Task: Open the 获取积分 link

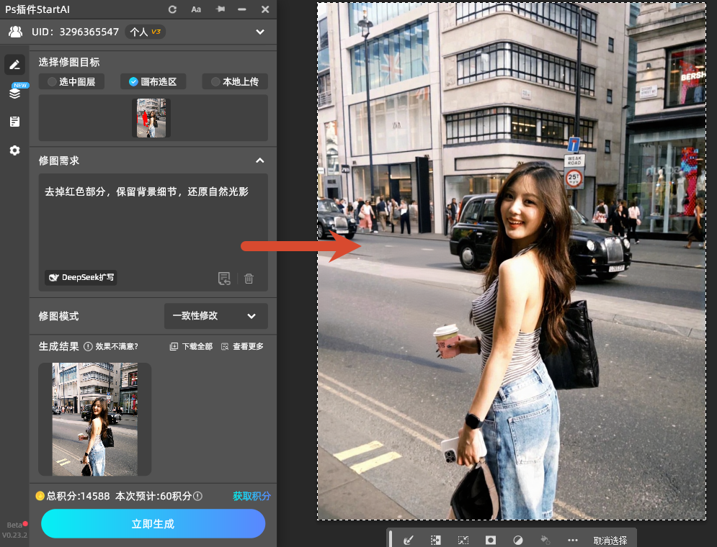Action: 251,496
